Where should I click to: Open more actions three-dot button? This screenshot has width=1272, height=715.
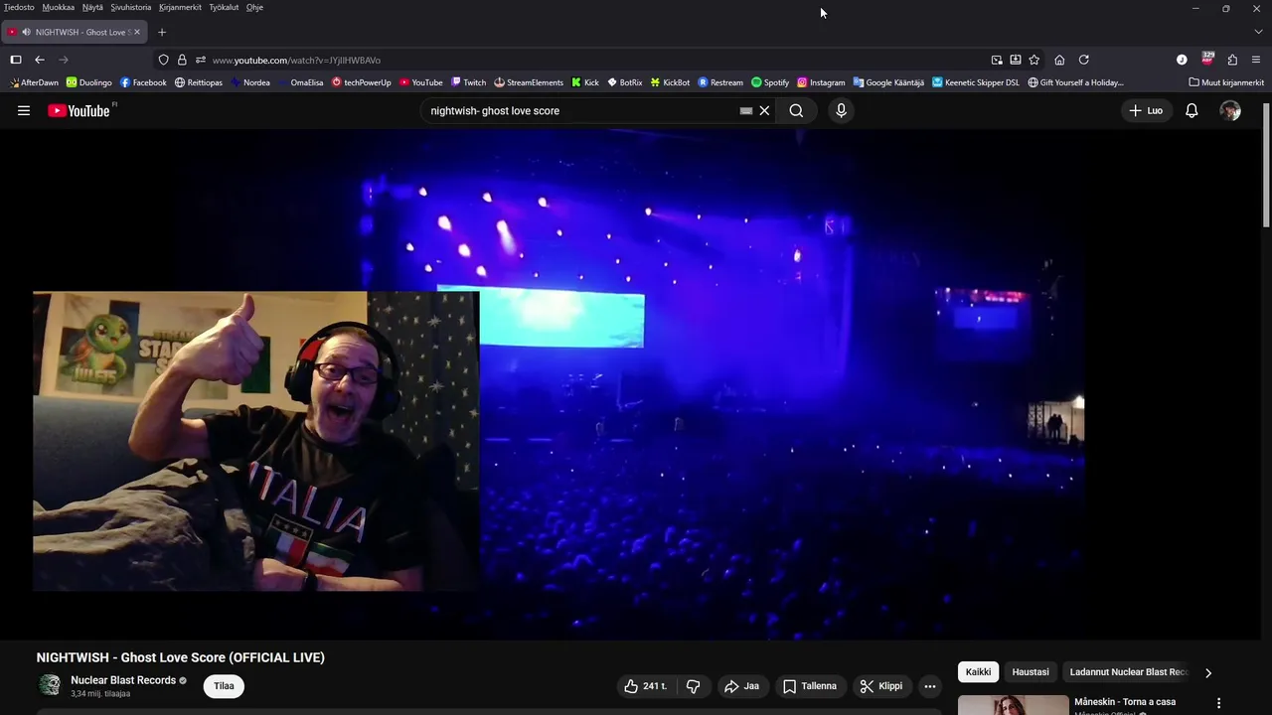930,686
